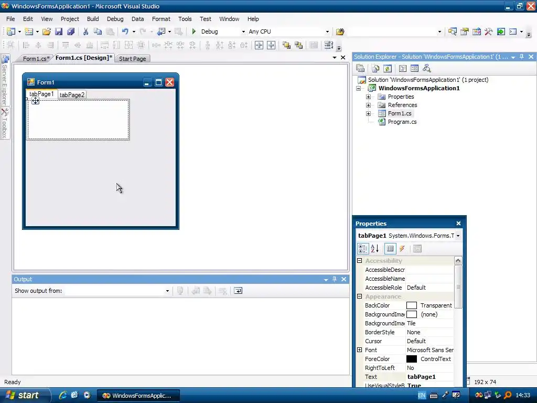The width and height of the screenshot is (537, 403).
Task: Click the BackColor Transparent swatch
Action: (411, 305)
